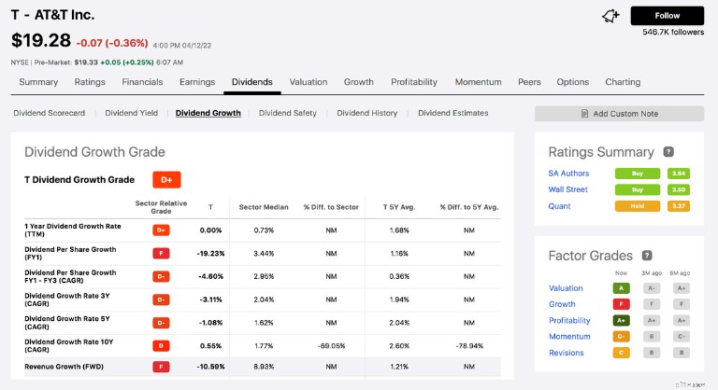
Task: Click Valuation current grade A badge
Action: tap(622, 288)
